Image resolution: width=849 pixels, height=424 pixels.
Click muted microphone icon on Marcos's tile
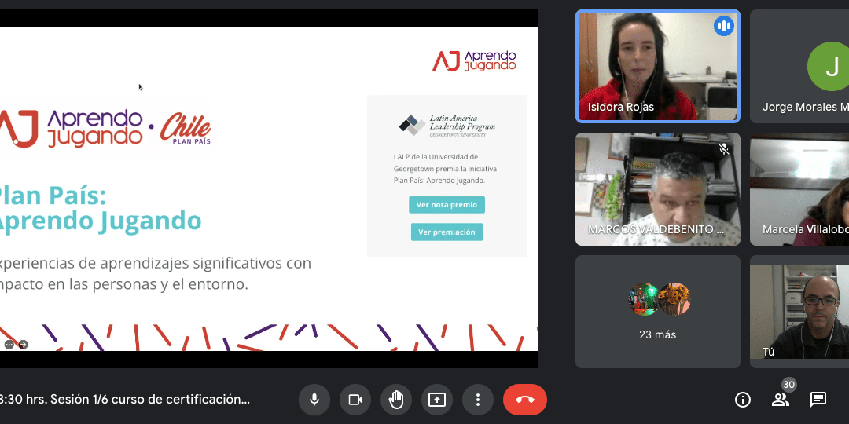[x=723, y=149]
